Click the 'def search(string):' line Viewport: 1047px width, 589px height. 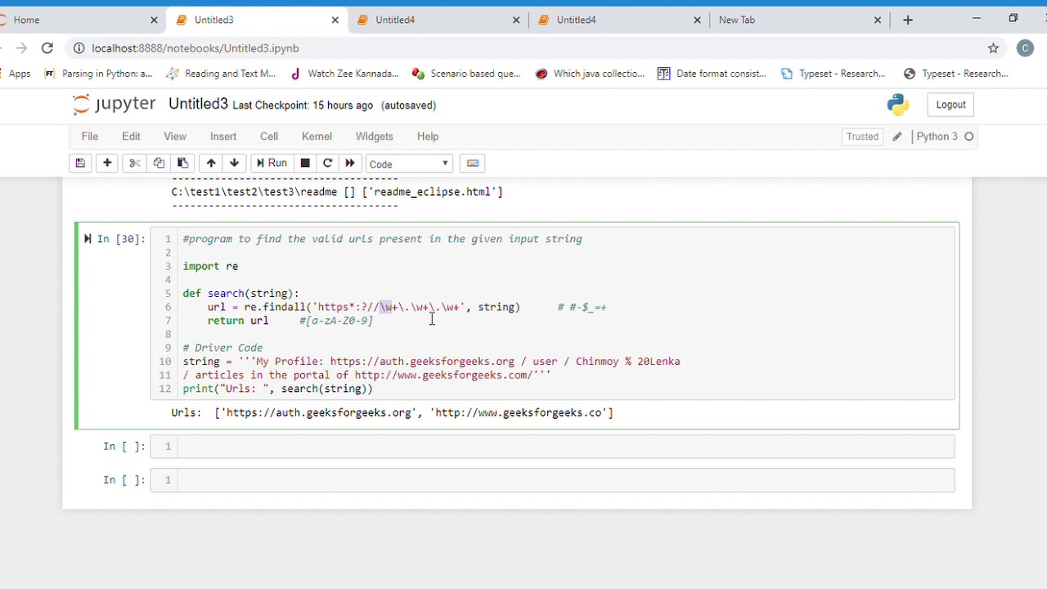(240, 293)
